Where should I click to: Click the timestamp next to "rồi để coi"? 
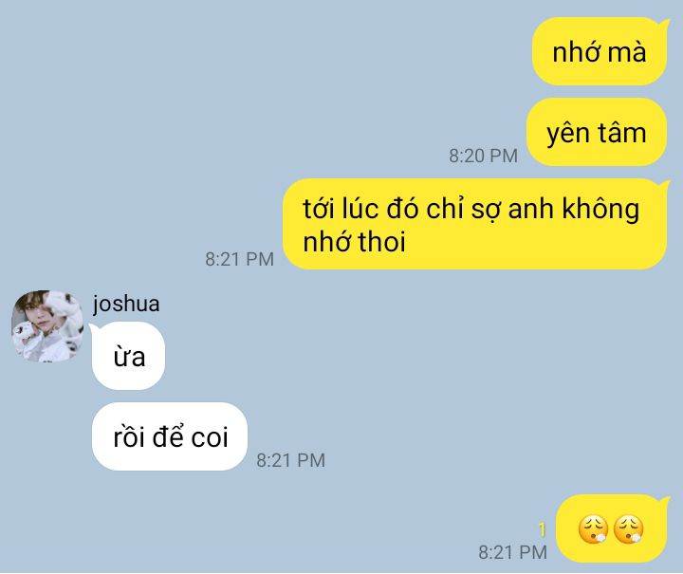click(x=290, y=460)
